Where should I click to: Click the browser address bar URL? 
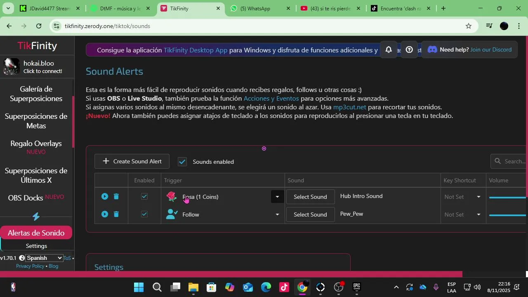pyautogui.click(x=107, y=26)
